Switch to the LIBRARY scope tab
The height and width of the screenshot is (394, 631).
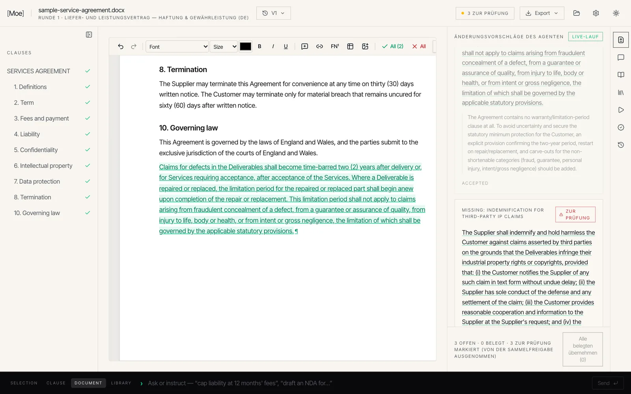tap(121, 383)
